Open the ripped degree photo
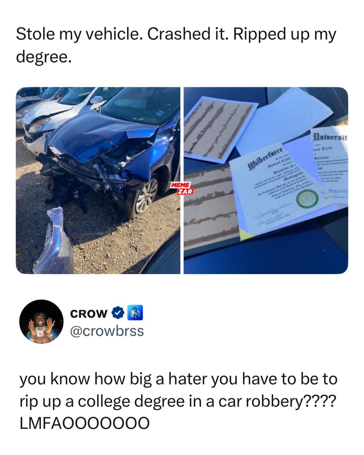Screen dimensions: 364x455 (x=266, y=180)
